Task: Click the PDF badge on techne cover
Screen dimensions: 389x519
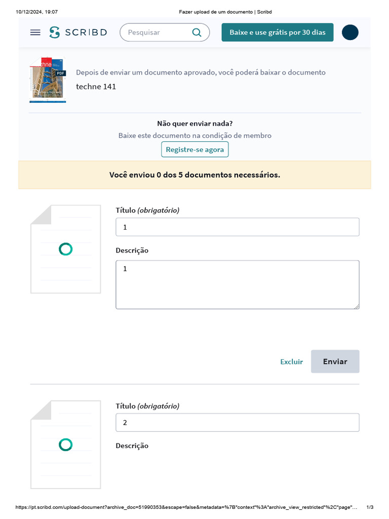Action: point(61,73)
